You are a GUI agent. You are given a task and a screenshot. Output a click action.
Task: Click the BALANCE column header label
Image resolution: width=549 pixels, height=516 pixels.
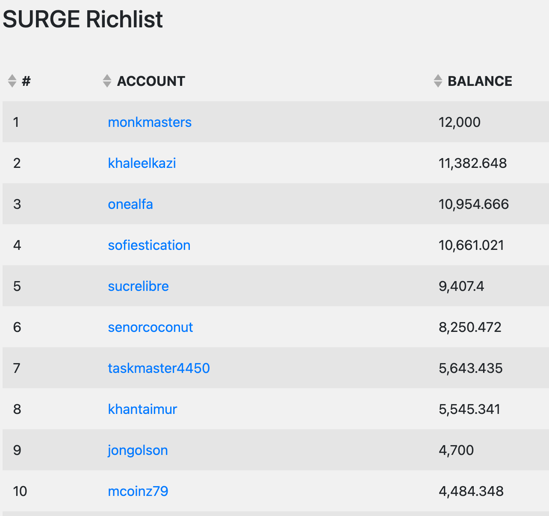(x=480, y=81)
